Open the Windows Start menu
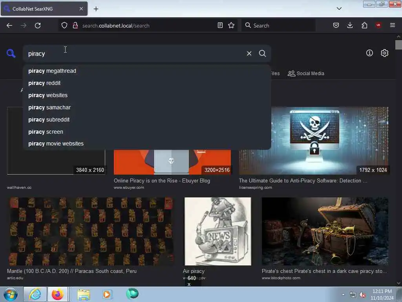The height and width of the screenshot is (302, 402). coord(11,294)
